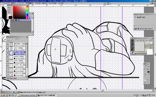Click the zoom in magnifier tool
The image size is (156, 97).
point(145,83)
